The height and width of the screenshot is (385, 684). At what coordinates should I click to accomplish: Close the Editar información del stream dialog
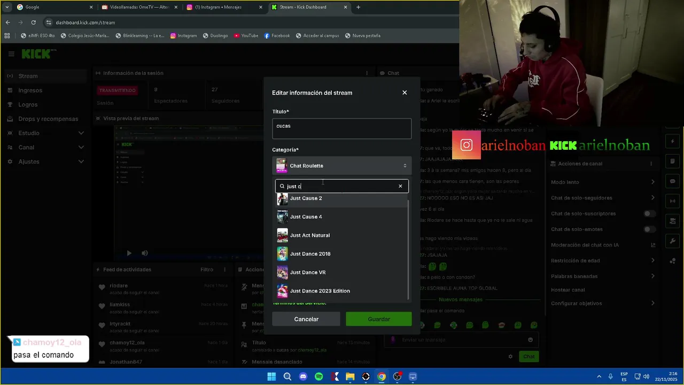pyautogui.click(x=405, y=93)
